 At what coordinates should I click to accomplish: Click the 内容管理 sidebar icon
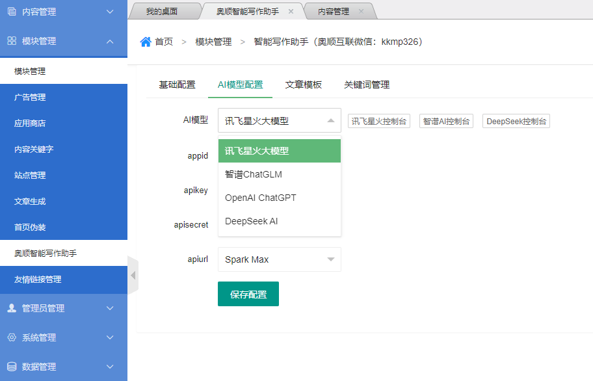pyautogui.click(x=12, y=12)
